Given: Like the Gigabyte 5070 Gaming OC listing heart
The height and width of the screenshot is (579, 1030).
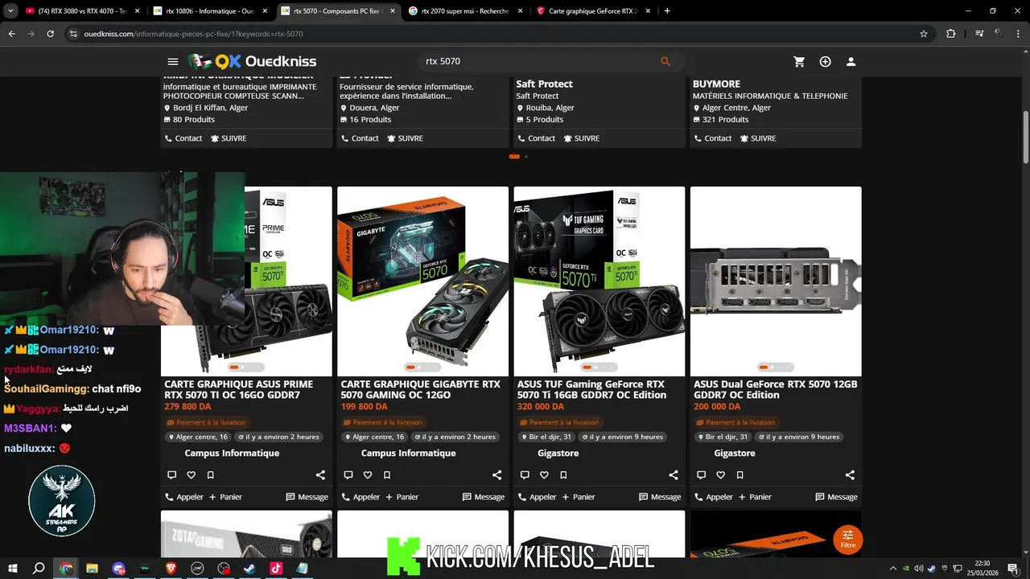Looking at the screenshot, I should 368,475.
